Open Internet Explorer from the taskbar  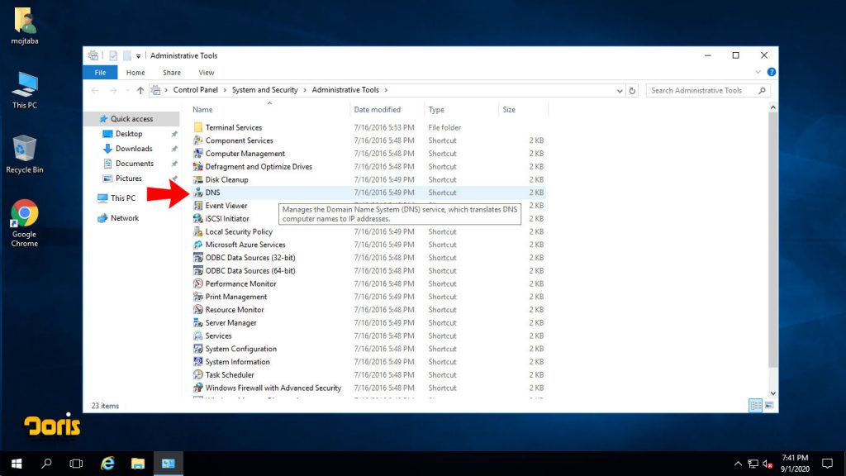pos(107,464)
